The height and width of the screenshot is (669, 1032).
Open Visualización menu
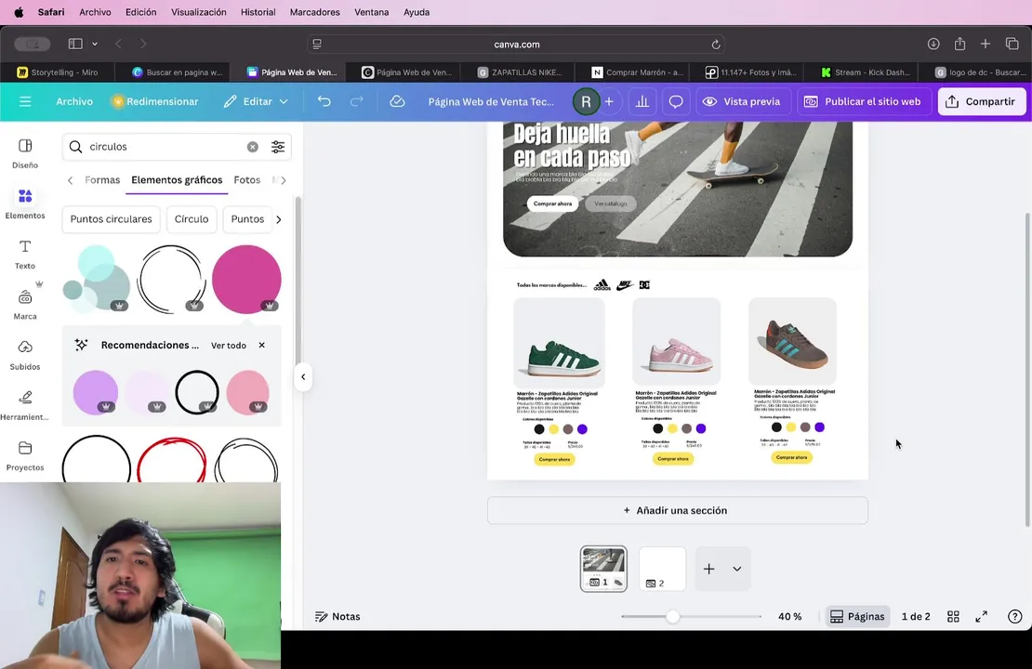[x=198, y=12]
